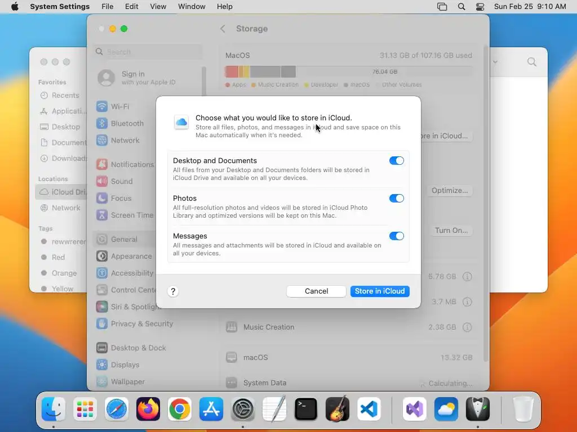
Task: Go back using Storage back chevron
Action: 223,29
